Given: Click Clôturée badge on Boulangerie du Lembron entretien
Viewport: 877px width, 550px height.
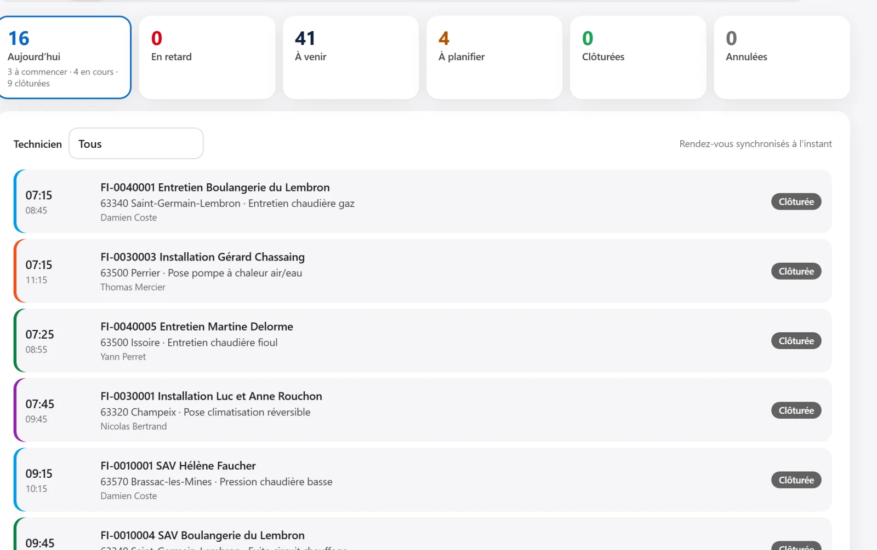Looking at the screenshot, I should [x=796, y=201].
